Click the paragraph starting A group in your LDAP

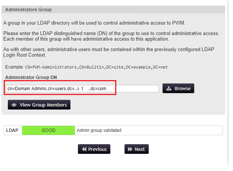94,23
